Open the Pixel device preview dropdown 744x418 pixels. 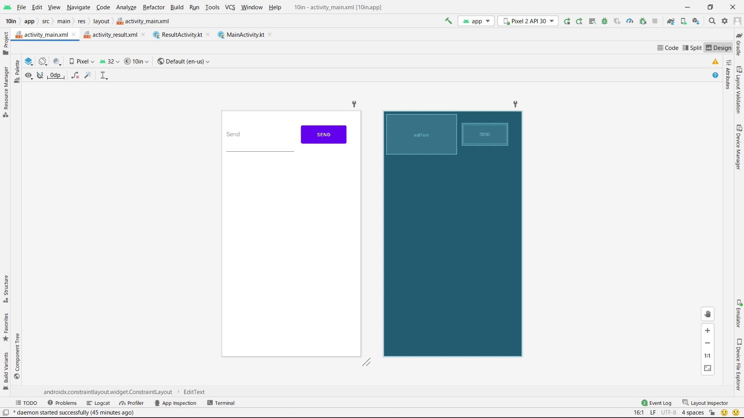coord(82,62)
